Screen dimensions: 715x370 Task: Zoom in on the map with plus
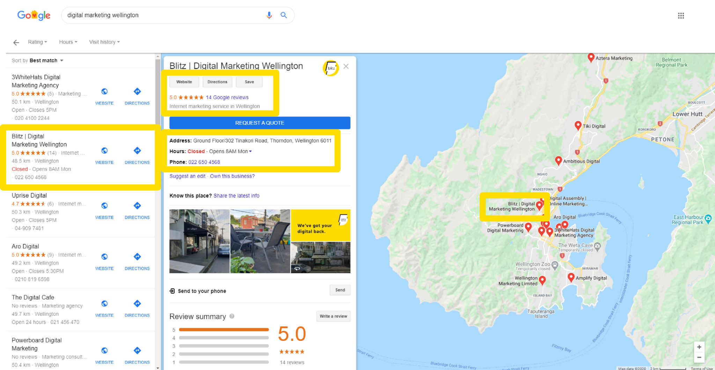pos(699,347)
